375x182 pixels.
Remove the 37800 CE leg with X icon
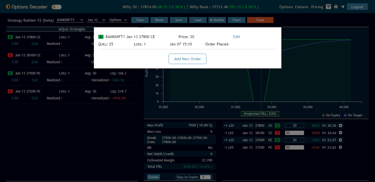coord(340,125)
